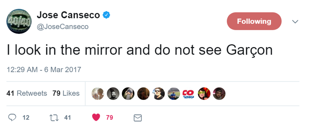
Task: Click the Jose Canseco display name
Action: pyautogui.click(x=68, y=15)
